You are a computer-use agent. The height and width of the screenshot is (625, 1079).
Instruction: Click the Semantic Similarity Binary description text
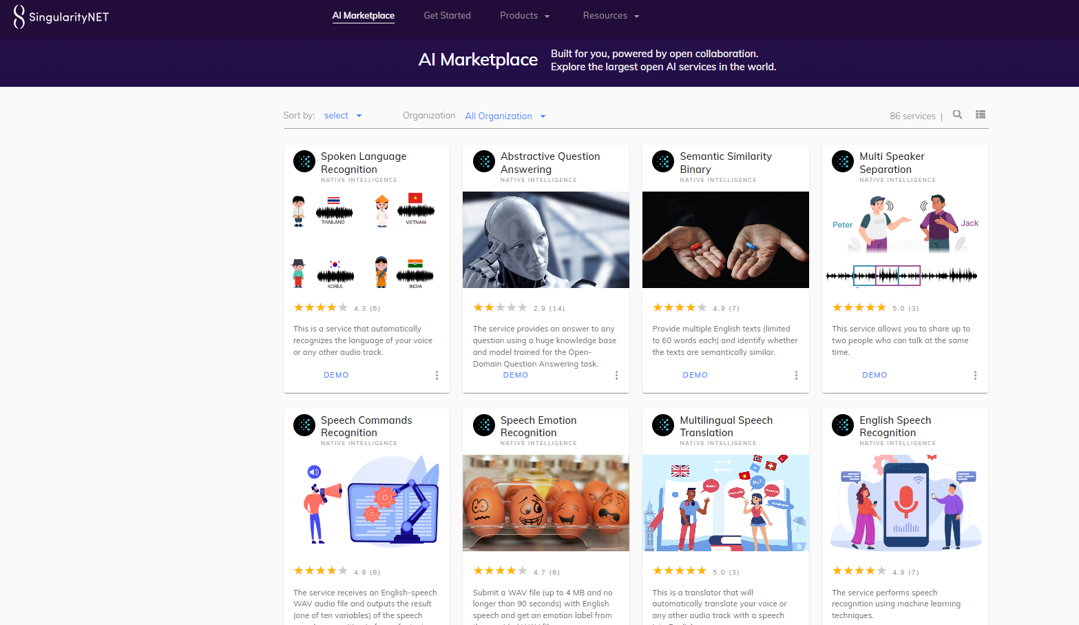(725, 340)
